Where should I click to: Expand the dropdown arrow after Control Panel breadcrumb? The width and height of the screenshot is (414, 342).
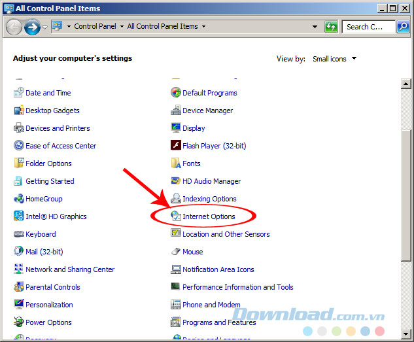(x=122, y=26)
